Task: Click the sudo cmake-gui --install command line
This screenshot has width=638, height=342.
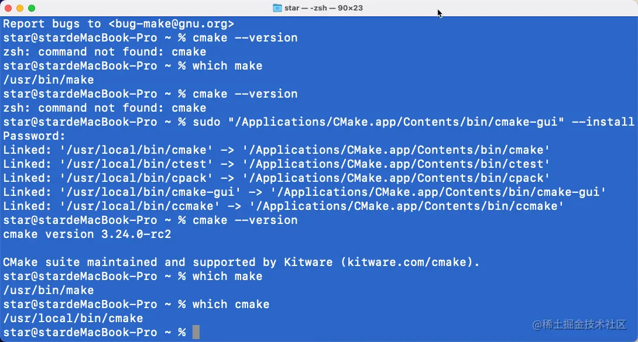Action: pyautogui.click(x=318, y=122)
